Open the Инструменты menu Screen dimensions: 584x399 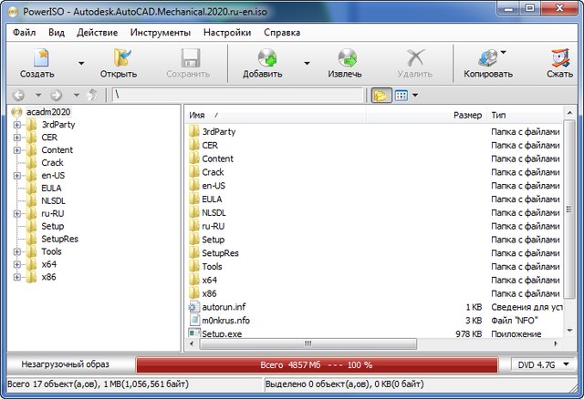(160, 32)
